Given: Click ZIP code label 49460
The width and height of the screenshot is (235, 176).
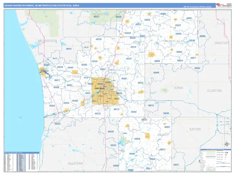Looking at the screenshot, I should 56,87.
